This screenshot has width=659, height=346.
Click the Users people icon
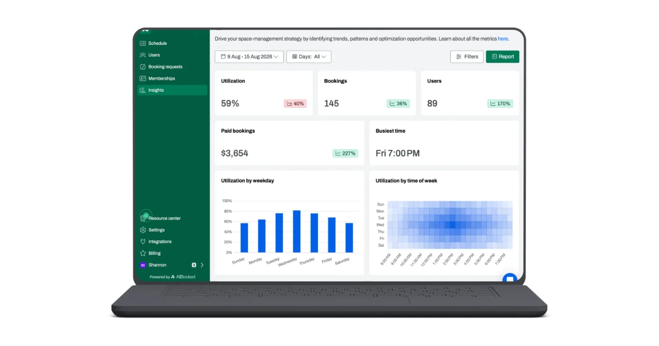143,55
